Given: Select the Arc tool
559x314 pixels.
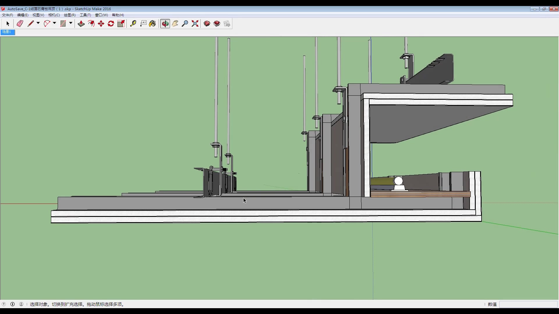Looking at the screenshot, I should (47, 24).
